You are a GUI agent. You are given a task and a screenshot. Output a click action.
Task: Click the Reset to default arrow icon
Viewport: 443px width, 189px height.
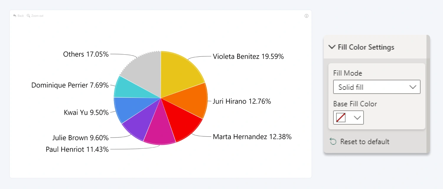[x=333, y=142]
